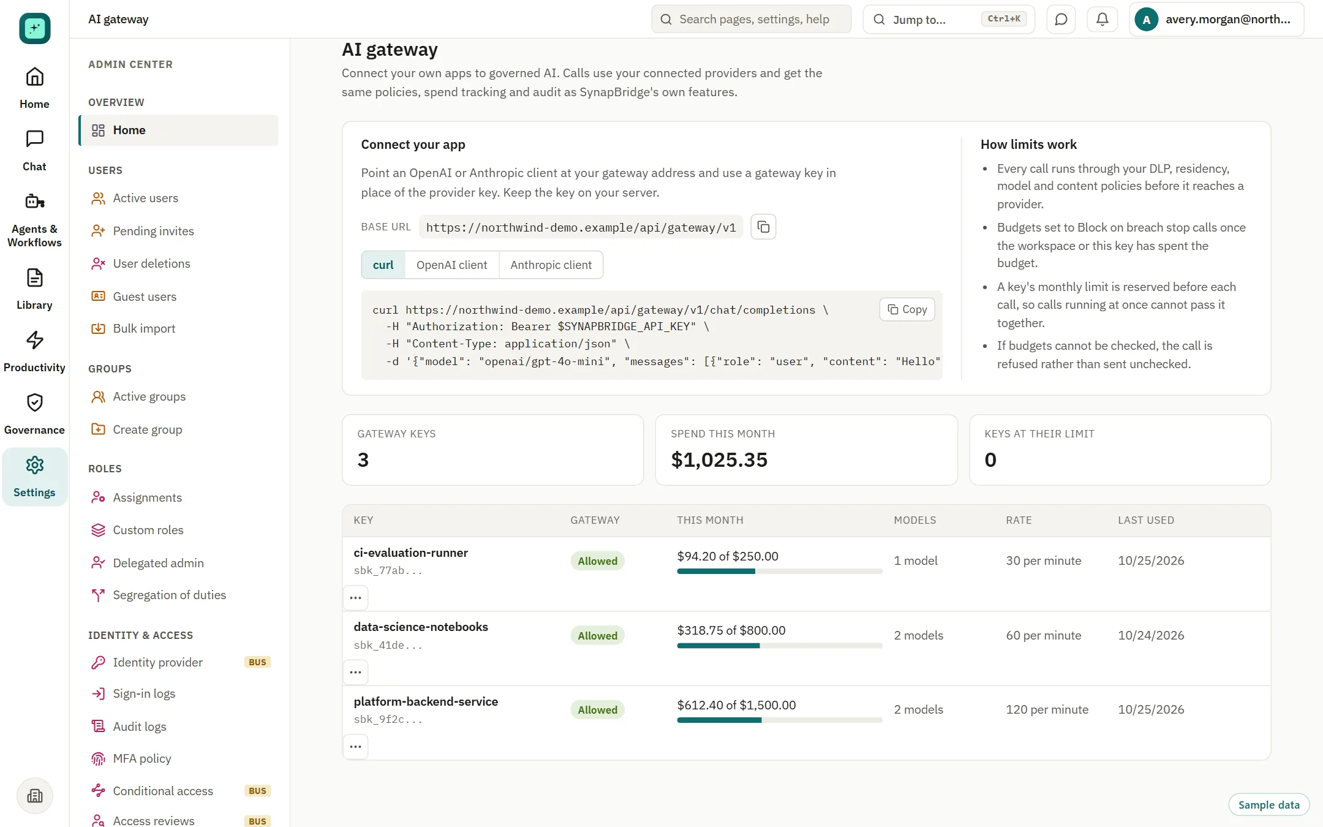Open Home in the left rail

pos(34,88)
